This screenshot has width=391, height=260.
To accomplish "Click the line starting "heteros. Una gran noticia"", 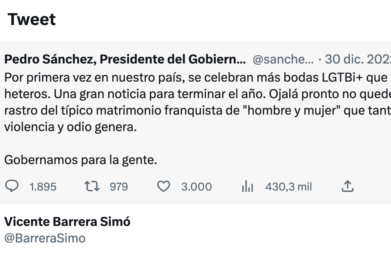I will [x=195, y=95].
